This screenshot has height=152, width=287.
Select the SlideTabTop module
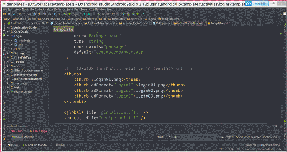pos(23,58)
